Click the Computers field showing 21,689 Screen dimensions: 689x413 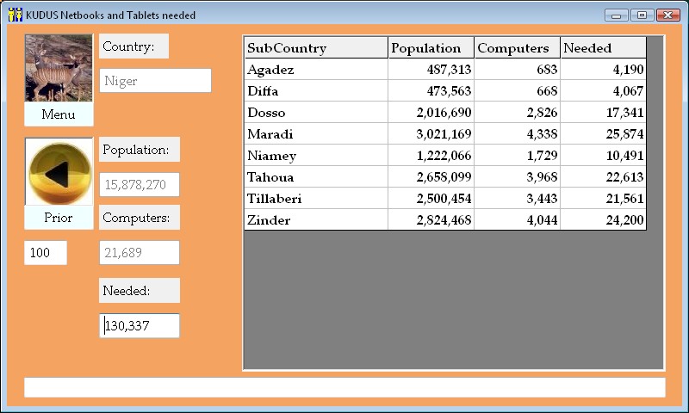pyautogui.click(x=140, y=252)
